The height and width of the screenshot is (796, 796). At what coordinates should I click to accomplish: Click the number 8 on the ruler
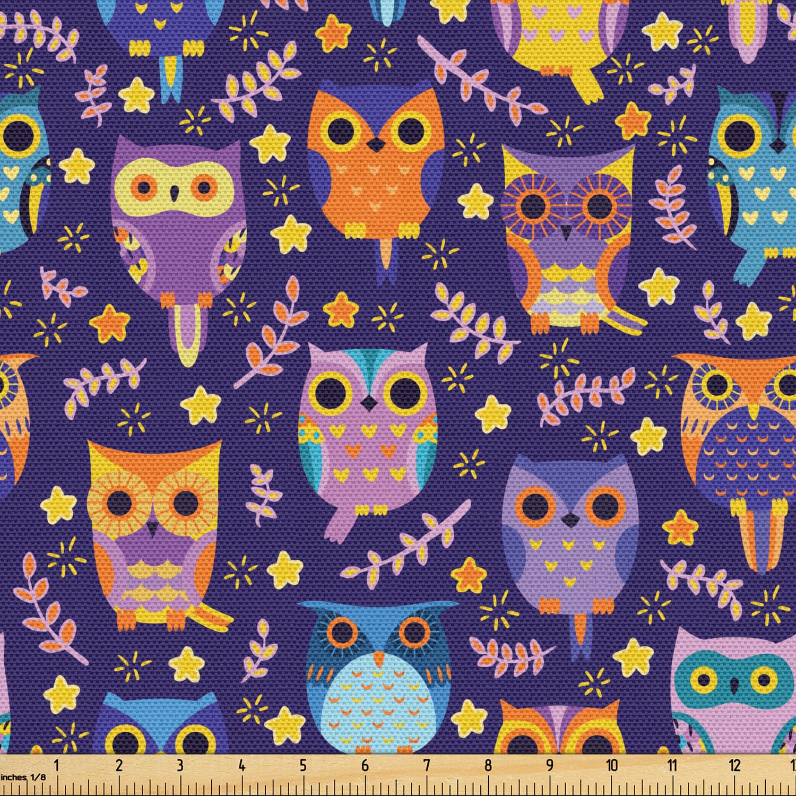click(x=488, y=765)
